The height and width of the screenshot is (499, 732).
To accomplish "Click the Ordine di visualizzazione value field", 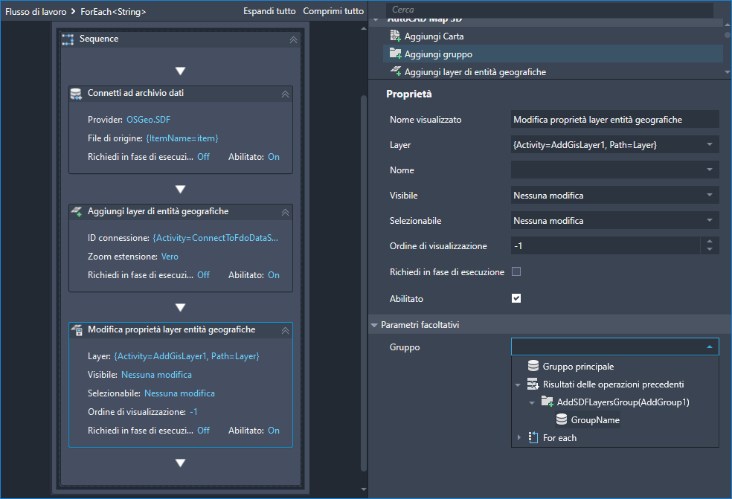I will [606, 245].
